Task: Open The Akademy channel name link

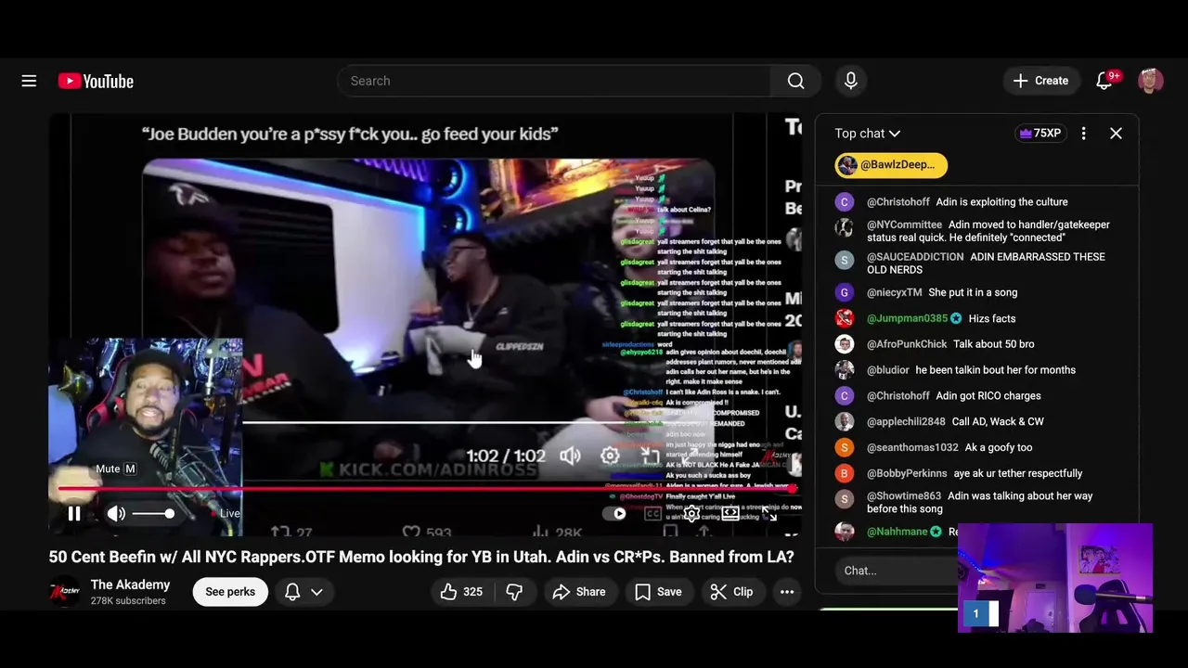Action: tap(130, 584)
